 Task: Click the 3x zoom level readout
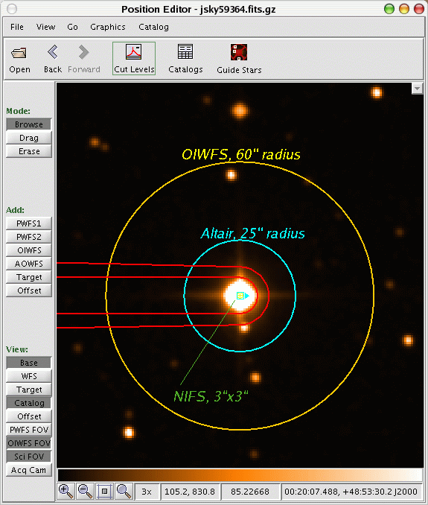click(x=147, y=492)
